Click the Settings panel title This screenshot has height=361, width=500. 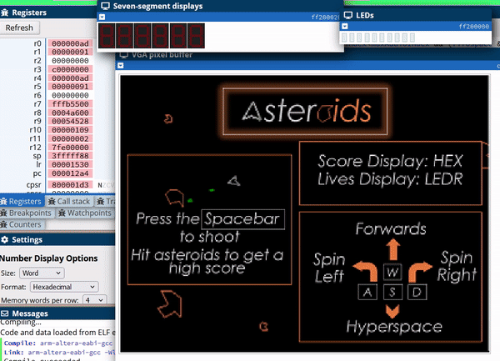pyautogui.click(x=27, y=239)
